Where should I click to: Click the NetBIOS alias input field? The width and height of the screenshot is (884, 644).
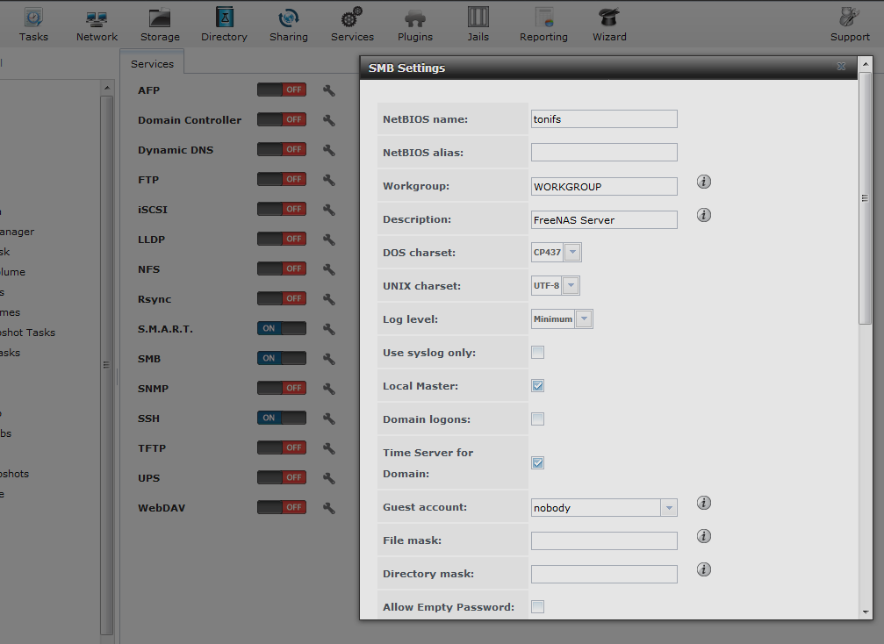pos(604,153)
